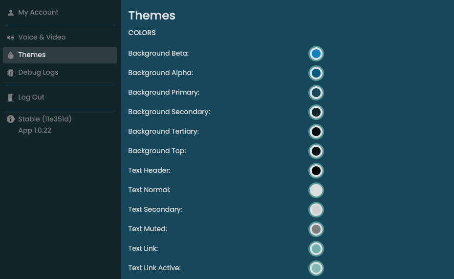The image size is (454, 279).
Task: Log Out of the application
Action: click(31, 98)
